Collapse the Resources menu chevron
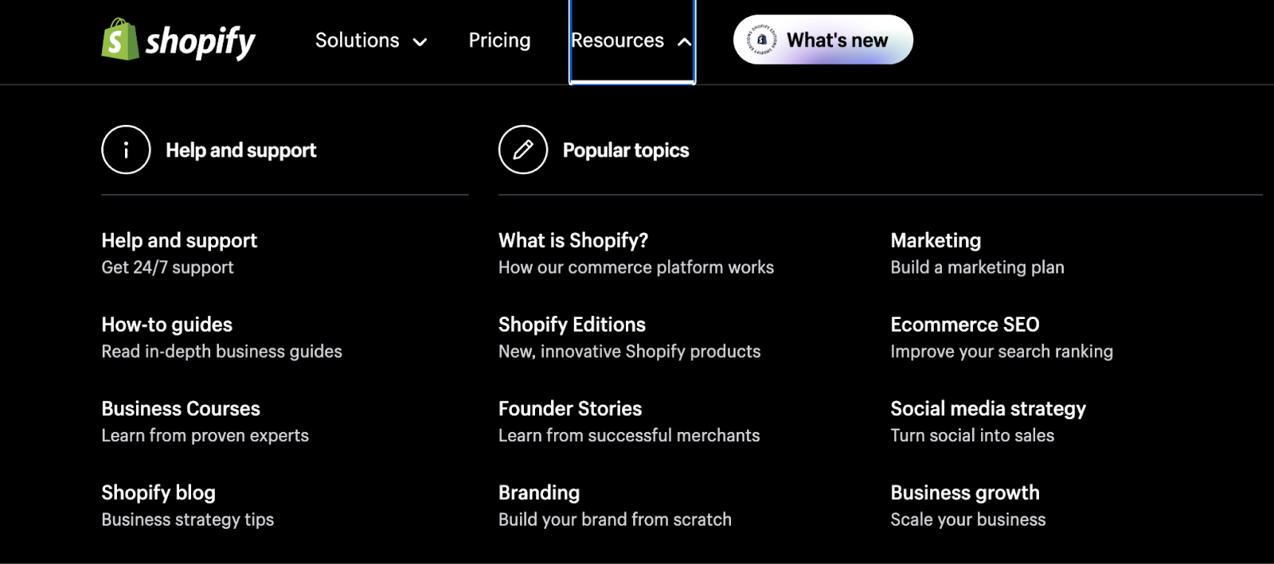 tap(684, 42)
